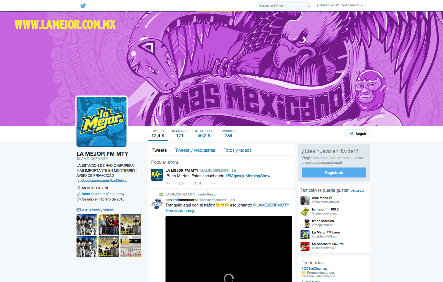Image resolution: width=443 pixels, height=282 pixels.
Task: Open La Sabrosita 95.7 fm profile
Action: [328, 244]
